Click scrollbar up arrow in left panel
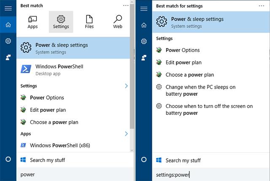This screenshot has width=270, height=181. (x=132, y=2)
